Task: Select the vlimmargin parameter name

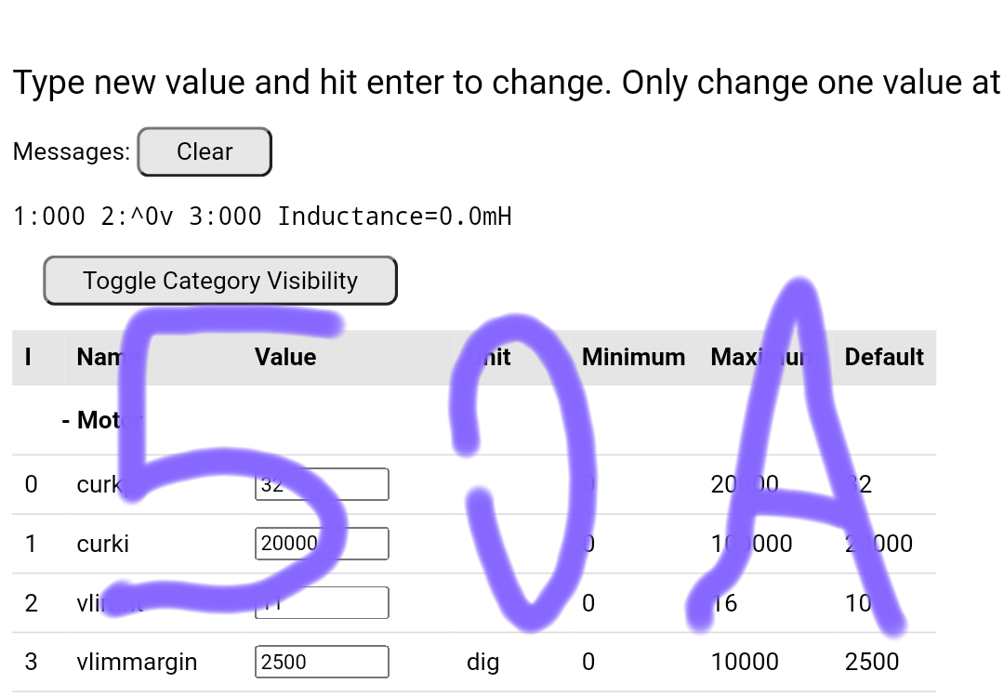Action: [x=137, y=662]
